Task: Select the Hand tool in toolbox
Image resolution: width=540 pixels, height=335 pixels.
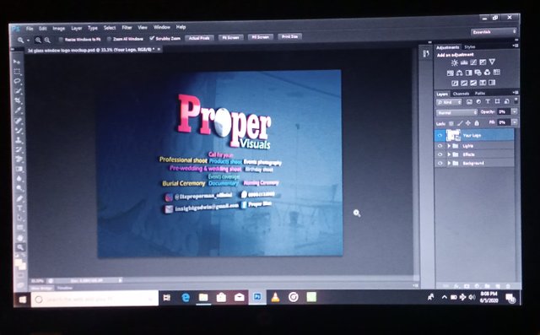Action: click(20, 238)
